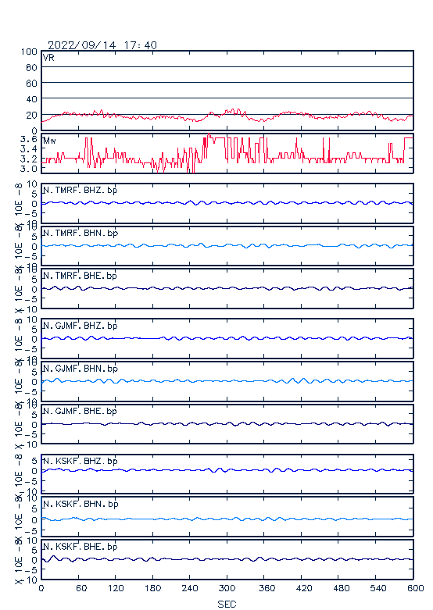Click the 2022/09/14 17:40 timestamp title
The width and height of the screenshot is (433, 610).
pyautogui.click(x=102, y=45)
